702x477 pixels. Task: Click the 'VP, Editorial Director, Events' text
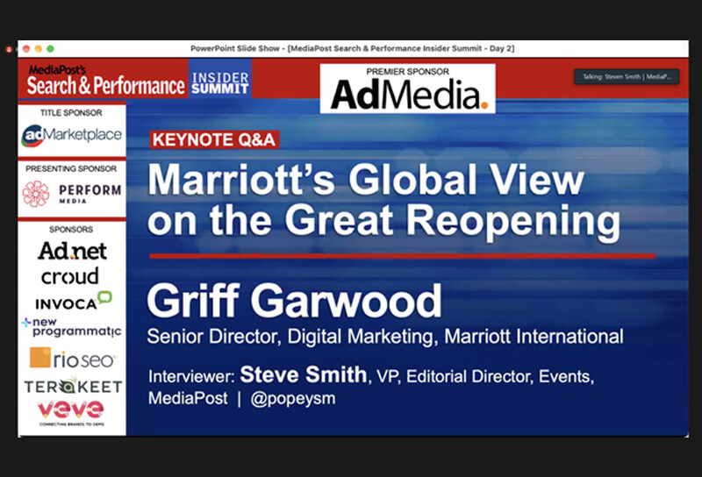pos(485,377)
